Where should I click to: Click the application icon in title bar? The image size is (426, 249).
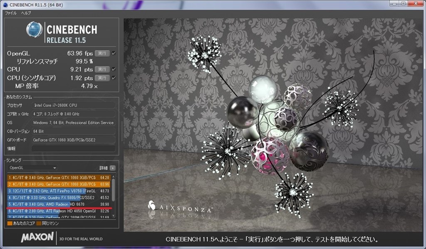point(5,5)
